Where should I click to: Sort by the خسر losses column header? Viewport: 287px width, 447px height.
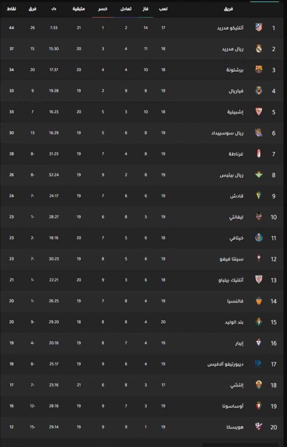coord(103,9)
